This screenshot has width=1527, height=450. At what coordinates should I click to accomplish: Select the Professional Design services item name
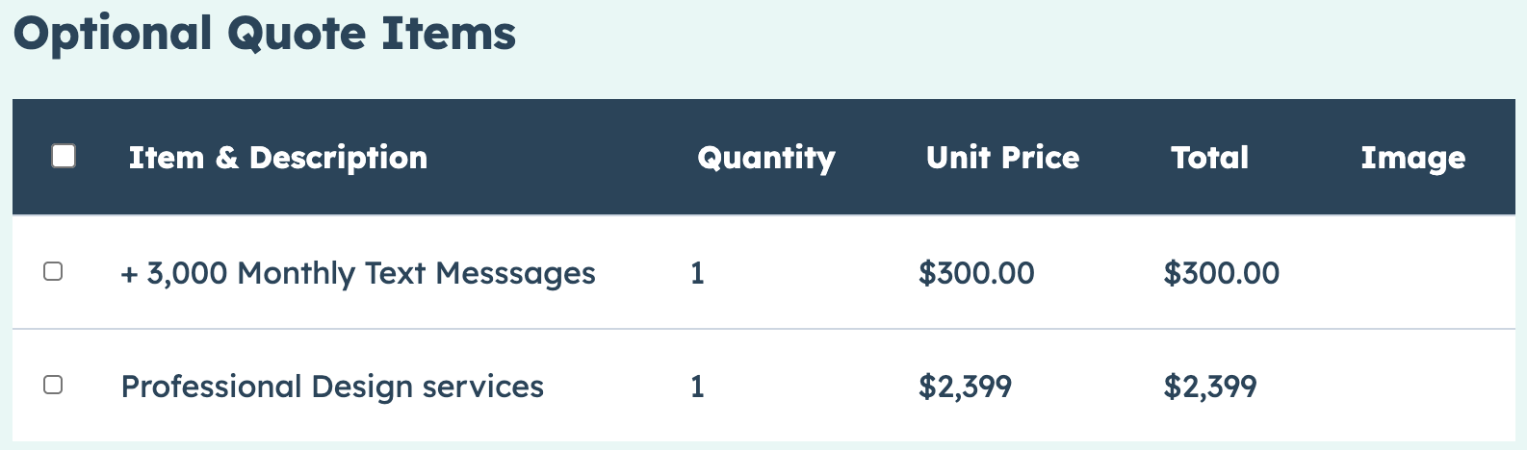pos(332,387)
